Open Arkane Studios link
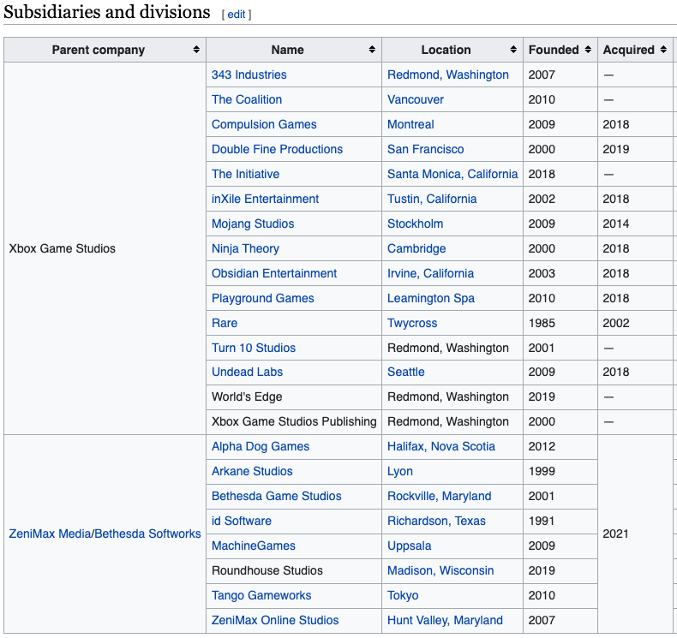The width and height of the screenshot is (677, 638). pyautogui.click(x=252, y=472)
